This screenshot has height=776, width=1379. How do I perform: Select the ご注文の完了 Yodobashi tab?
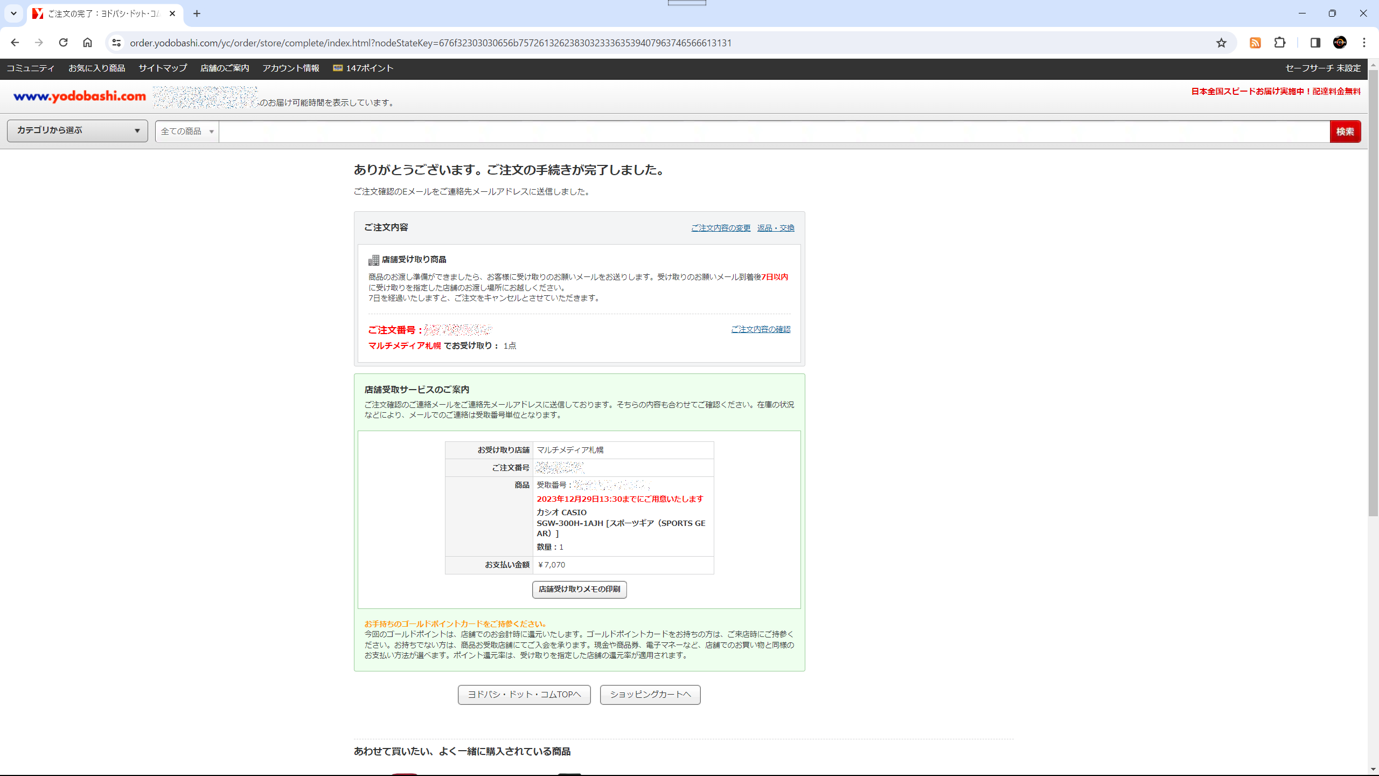105,13
